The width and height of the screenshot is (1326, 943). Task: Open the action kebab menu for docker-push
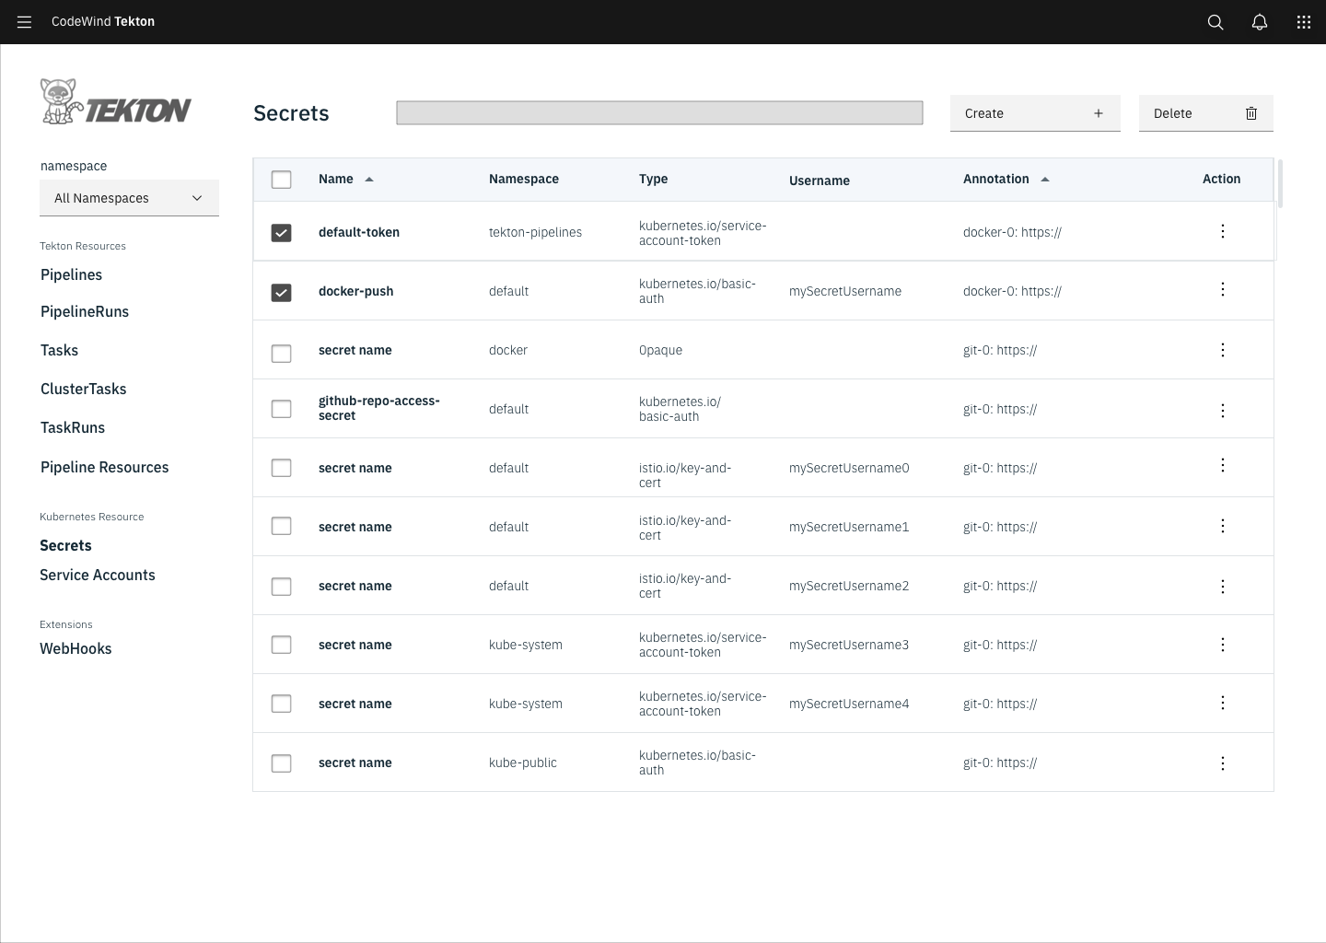[1222, 289]
